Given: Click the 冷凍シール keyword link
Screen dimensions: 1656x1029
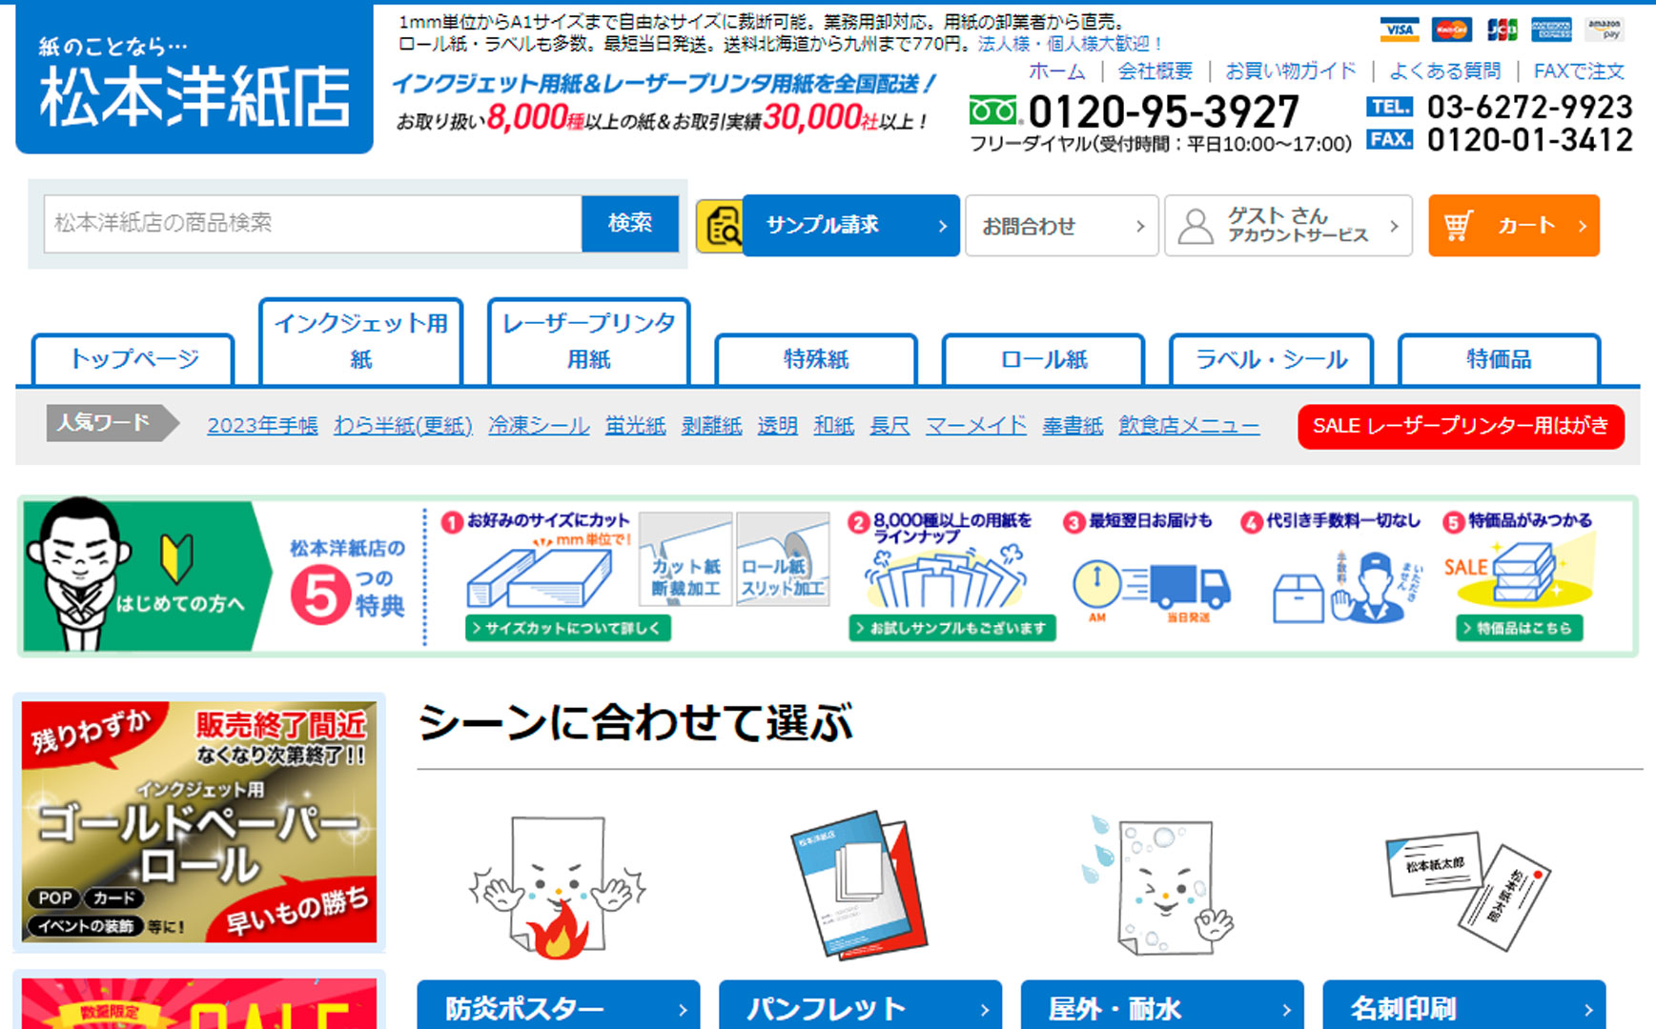Looking at the screenshot, I should click(539, 426).
